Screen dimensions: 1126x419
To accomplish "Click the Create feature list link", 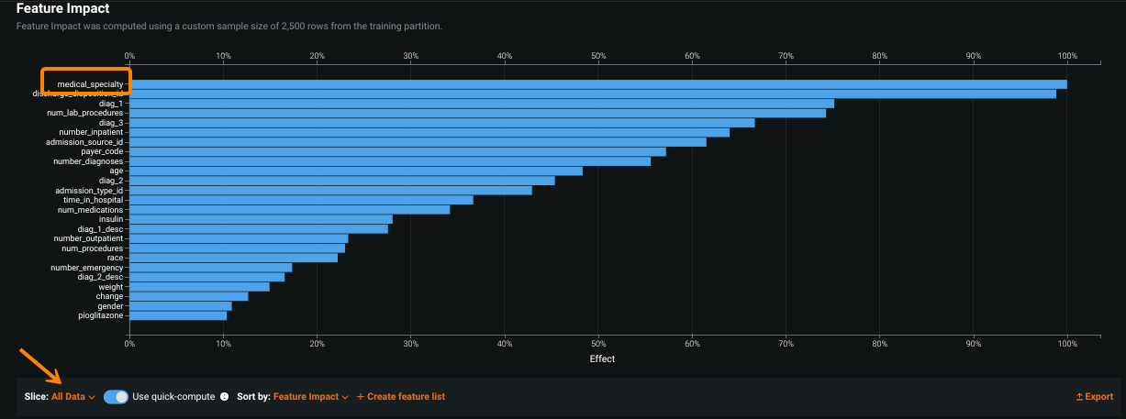I will click(406, 397).
